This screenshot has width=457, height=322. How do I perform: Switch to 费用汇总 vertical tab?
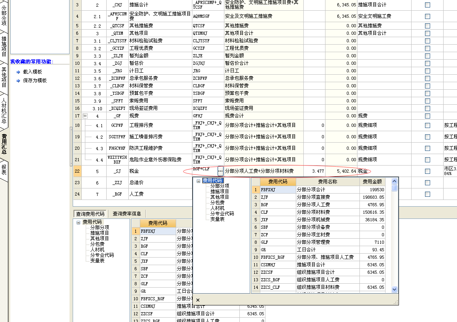(x=4, y=144)
